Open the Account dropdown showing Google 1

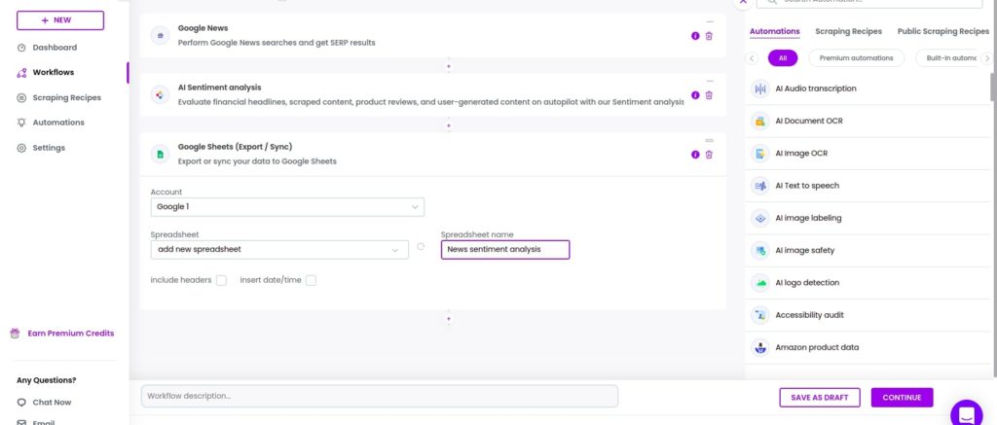(x=287, y=207)
